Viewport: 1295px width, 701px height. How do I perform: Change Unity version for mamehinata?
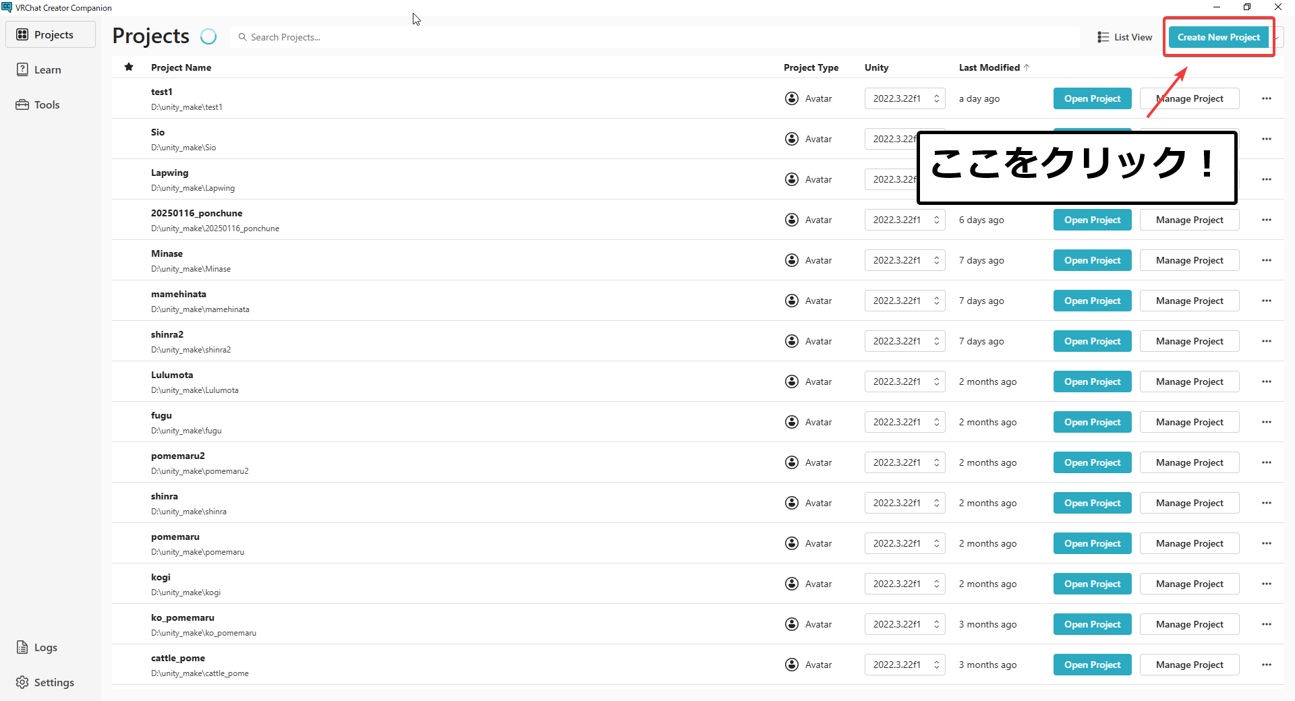click(x=904, y=301)
